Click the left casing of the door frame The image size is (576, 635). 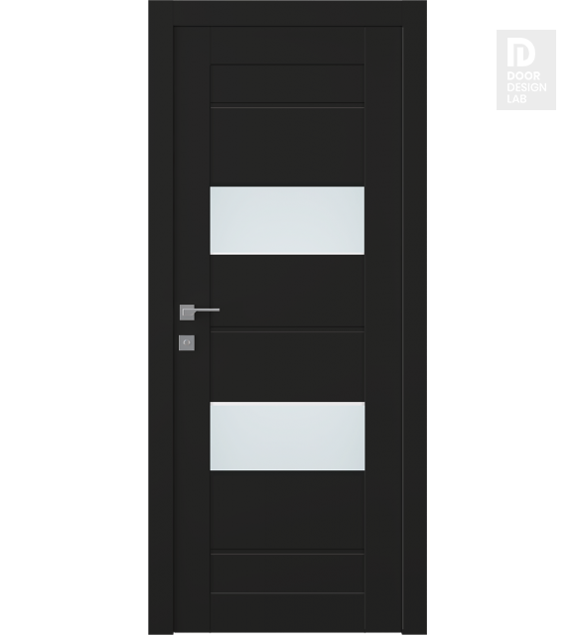pyautogui.click(x=161, y=317)
